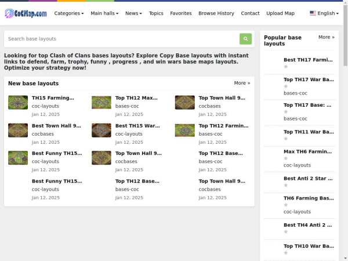
Task: Open TH6 Farming Bas... popular layout title
Action: tap(309, 198)
